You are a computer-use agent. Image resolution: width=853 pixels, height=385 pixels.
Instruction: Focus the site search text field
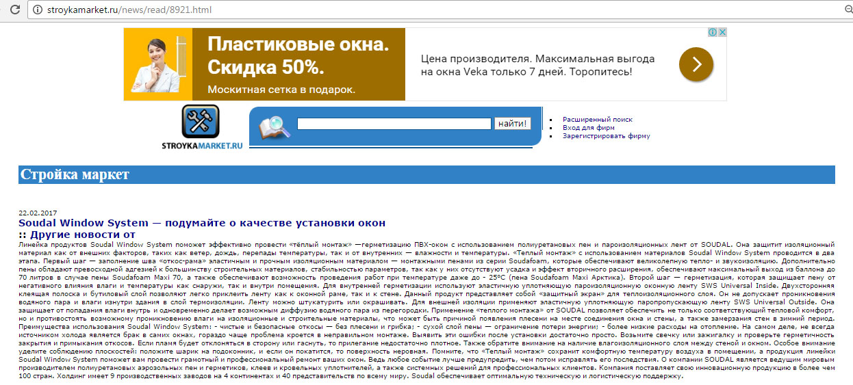pyautogui.click(x=394, y=124)
